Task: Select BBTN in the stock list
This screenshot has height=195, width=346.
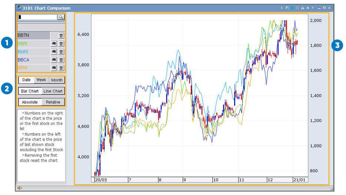Action: 33,36
